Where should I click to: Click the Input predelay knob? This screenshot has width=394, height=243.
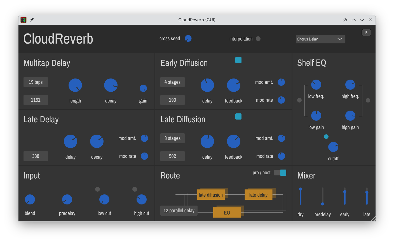[67, 199]
